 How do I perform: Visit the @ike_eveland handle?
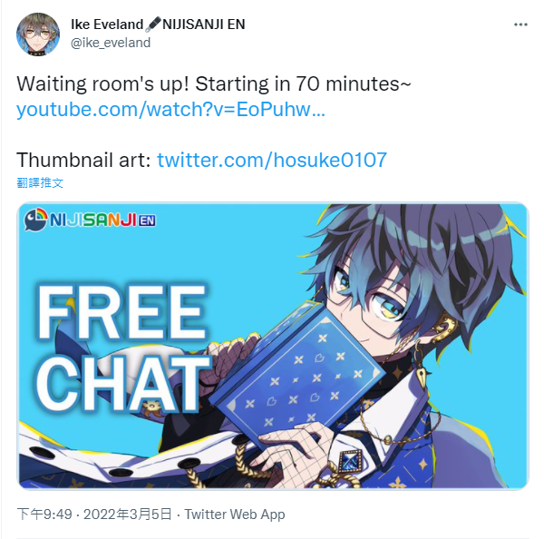pos(111,43)
